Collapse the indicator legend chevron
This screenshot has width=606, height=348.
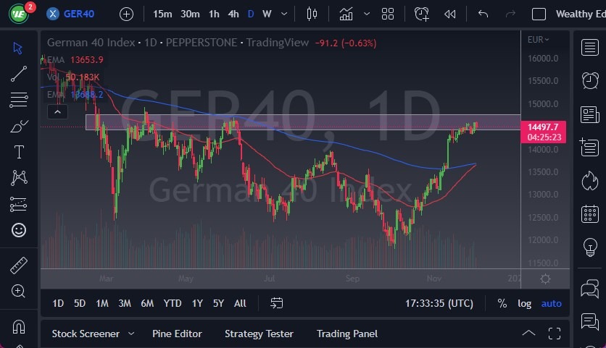tap(57, 111)
